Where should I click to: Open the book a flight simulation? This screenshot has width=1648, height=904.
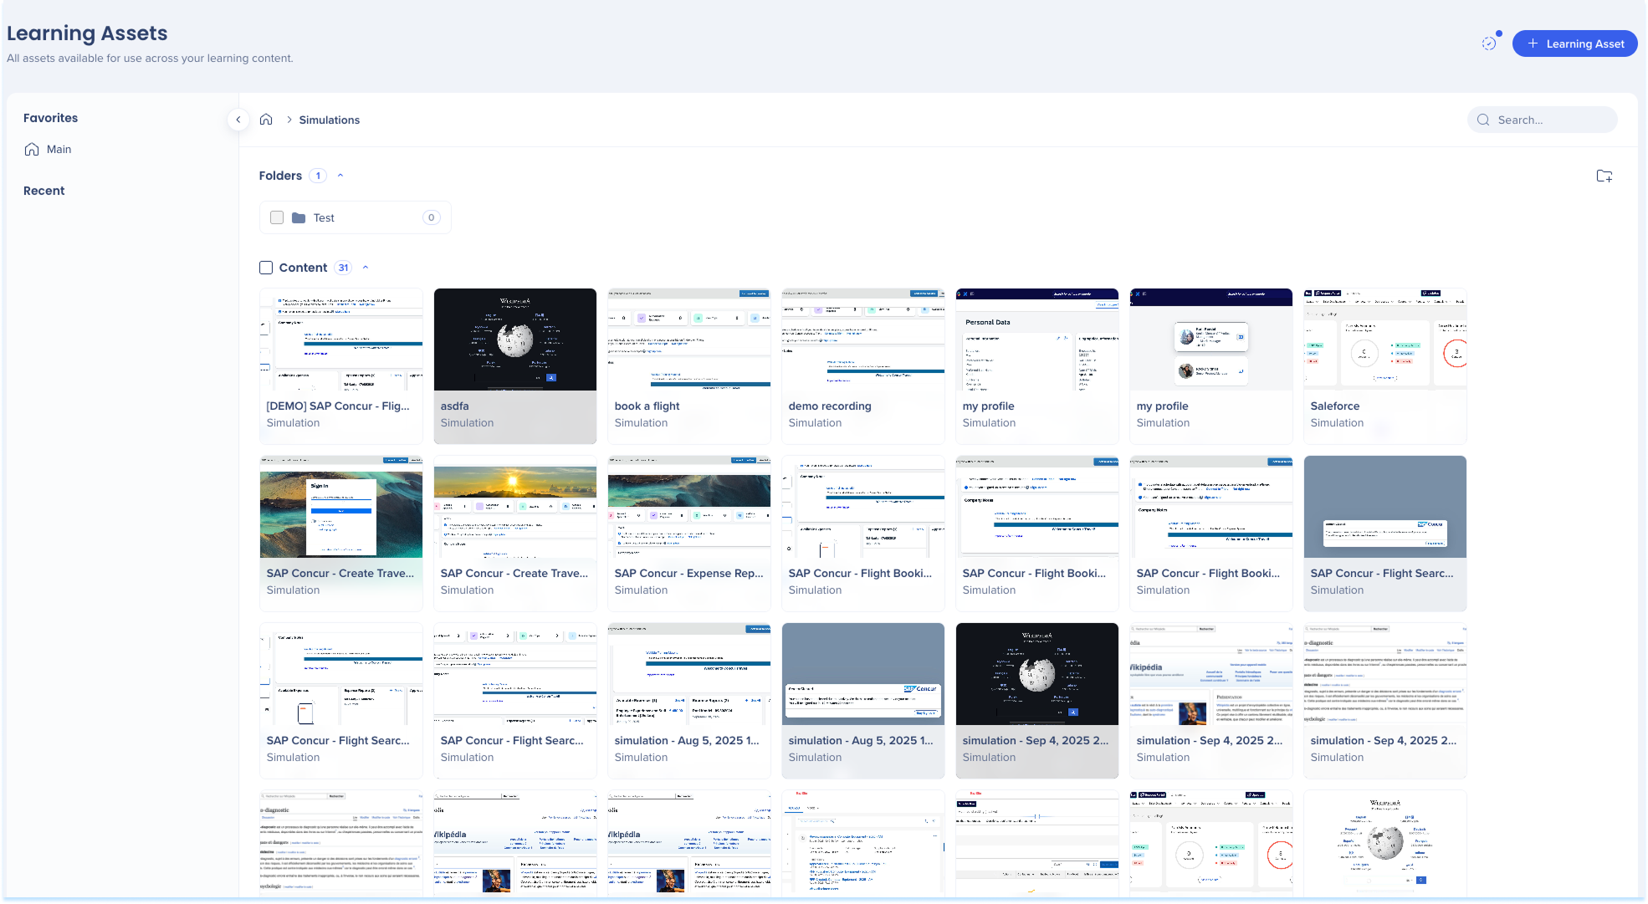[x=688, y=365]
